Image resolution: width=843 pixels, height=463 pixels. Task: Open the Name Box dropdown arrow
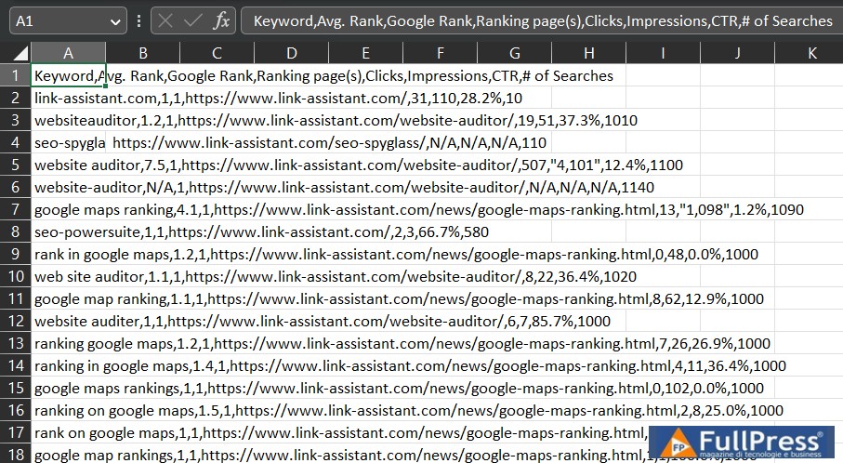pyautogui.click(x=116, y=20)
